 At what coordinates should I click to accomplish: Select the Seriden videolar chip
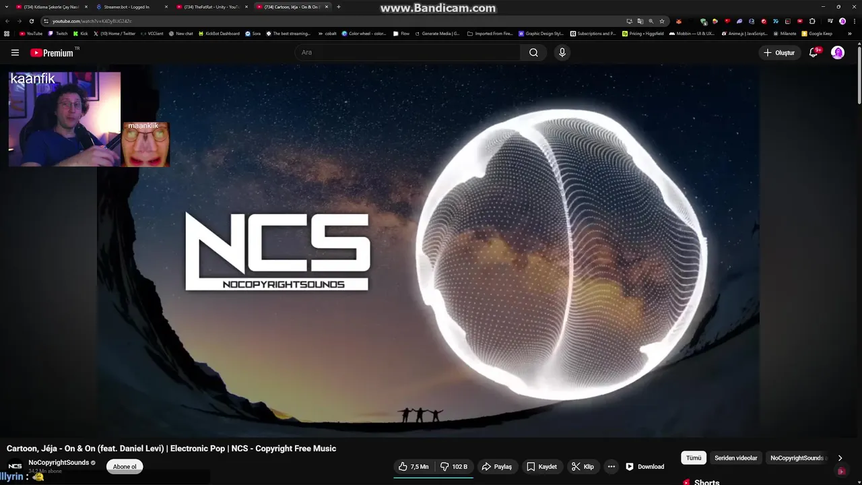coord(736,458)
